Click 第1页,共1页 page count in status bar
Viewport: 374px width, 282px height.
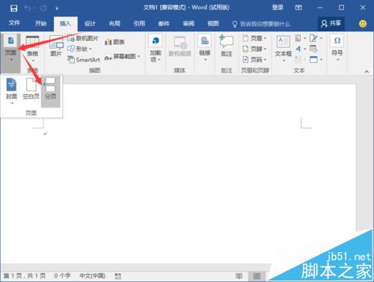point(25,276)
